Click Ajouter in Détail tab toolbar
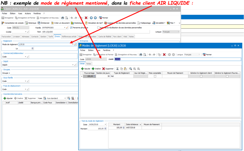The height and width of the screenshot is (151, 244). 86,69
